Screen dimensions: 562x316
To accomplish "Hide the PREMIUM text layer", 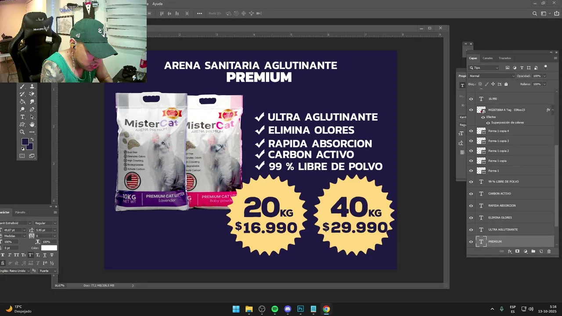I will [471, 242].
